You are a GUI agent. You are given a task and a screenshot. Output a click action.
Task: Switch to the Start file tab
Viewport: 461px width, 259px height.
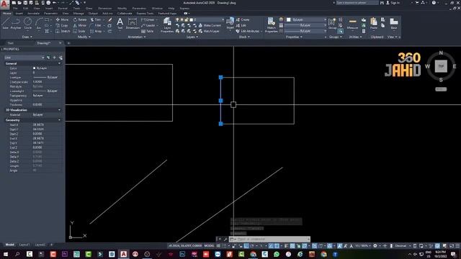10,43
